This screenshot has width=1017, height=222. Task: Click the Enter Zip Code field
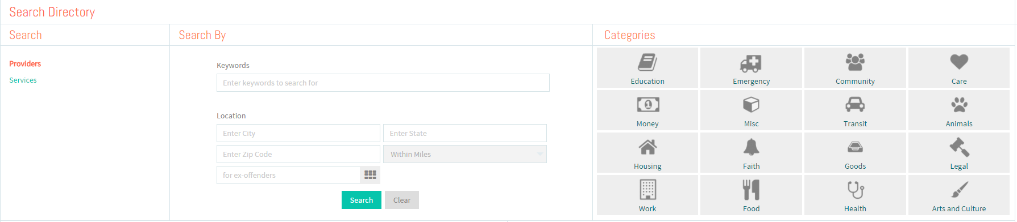pos(298,154)
